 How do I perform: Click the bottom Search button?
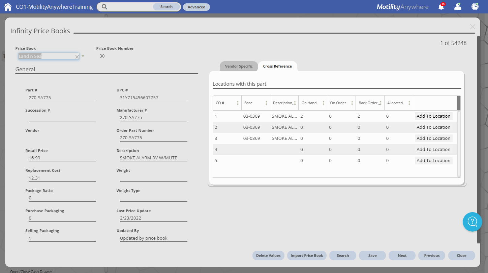pyautogui.click(x=343, y=256)
